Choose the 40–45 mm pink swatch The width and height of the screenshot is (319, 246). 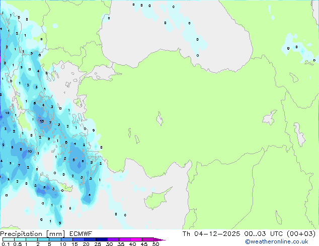136,239
